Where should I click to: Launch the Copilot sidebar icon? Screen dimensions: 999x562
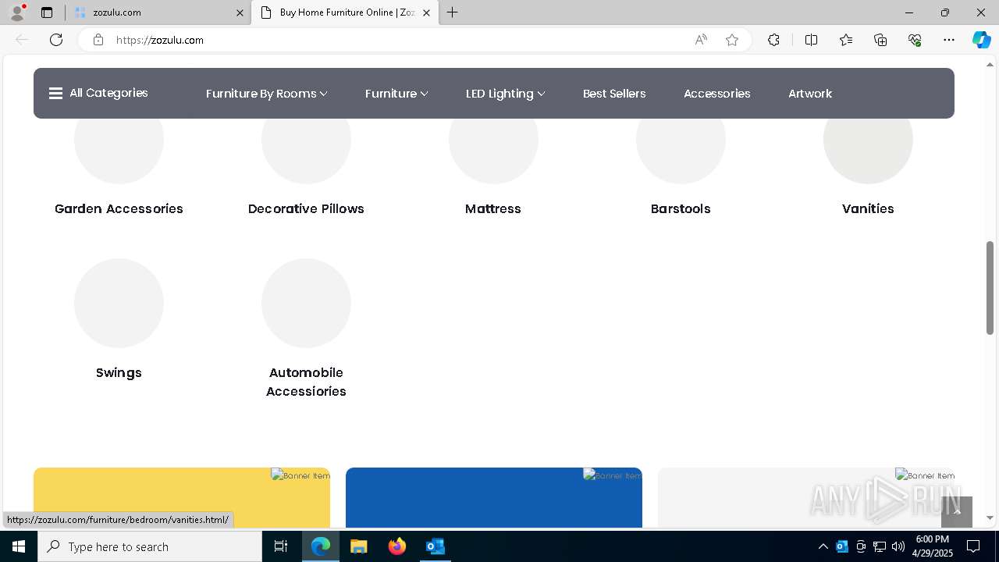[x=981, y=40]
